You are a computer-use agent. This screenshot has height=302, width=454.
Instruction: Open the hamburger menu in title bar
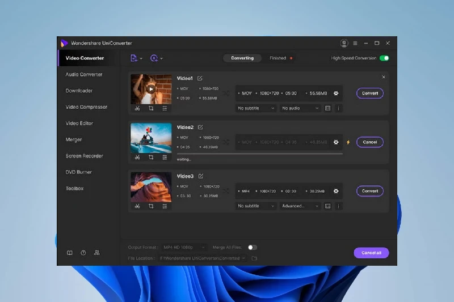(355, 44)
